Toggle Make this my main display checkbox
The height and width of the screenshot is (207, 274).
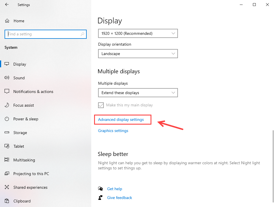click(101, 105)
